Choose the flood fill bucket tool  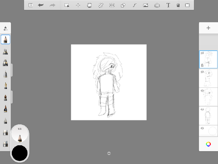[89, 5]
